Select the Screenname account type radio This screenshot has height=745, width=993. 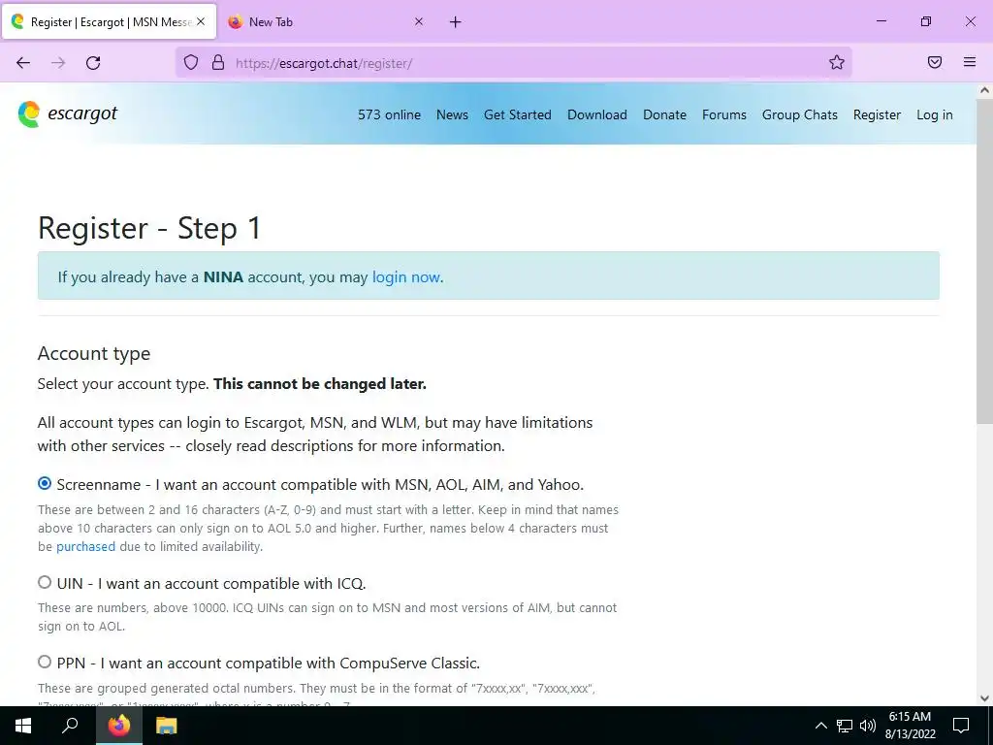coord(45,483)
